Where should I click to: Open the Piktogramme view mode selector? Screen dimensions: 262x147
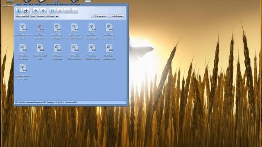click(99, 16)
